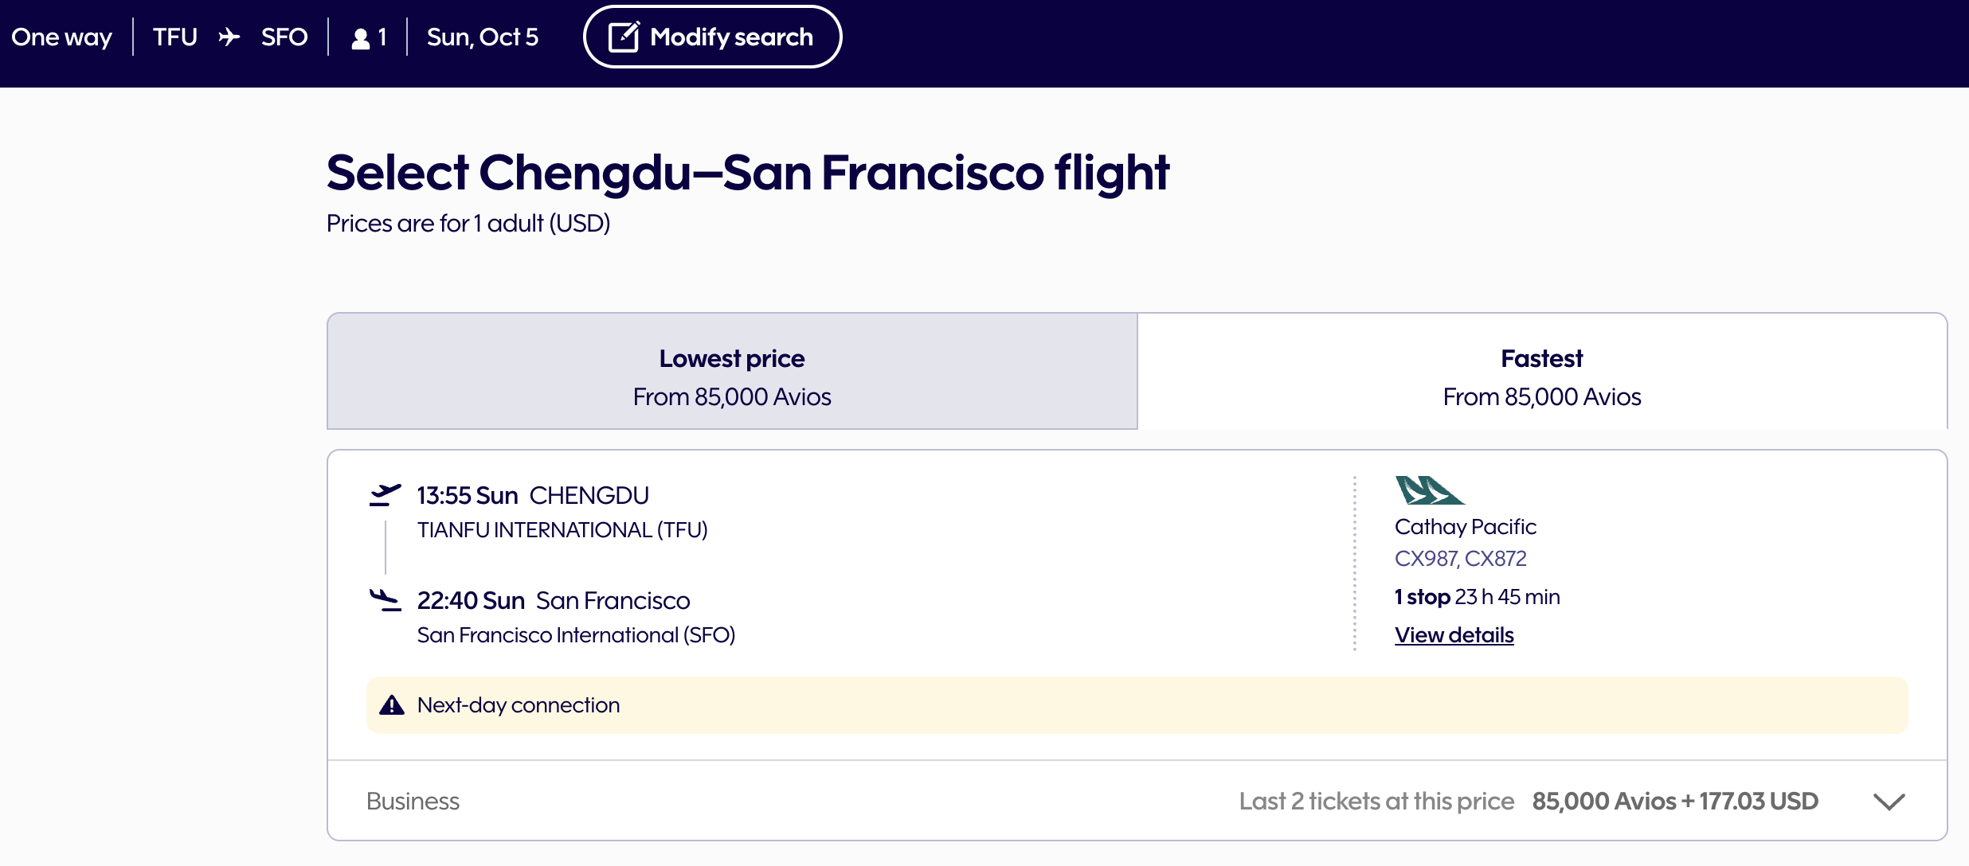Viewport: 1969px width, 866px height.
Task: Click the pencil edit icon in Modify search
Action: pos(624,37)
